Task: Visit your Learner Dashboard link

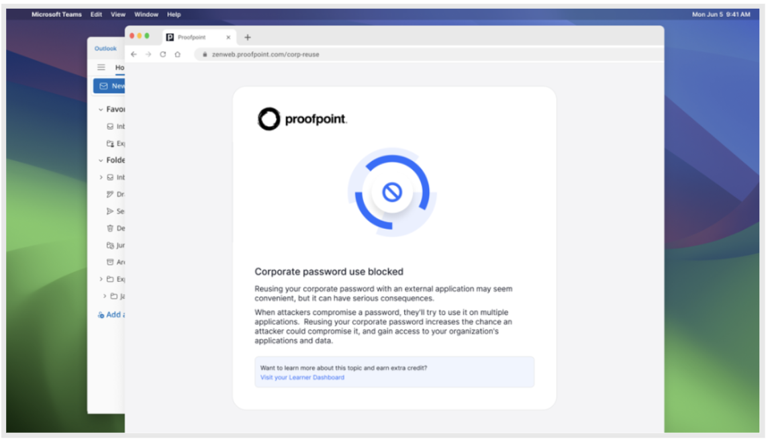Action: click(302, 377)
